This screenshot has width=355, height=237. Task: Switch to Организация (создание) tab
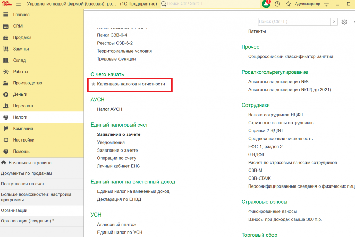[42, 221]
